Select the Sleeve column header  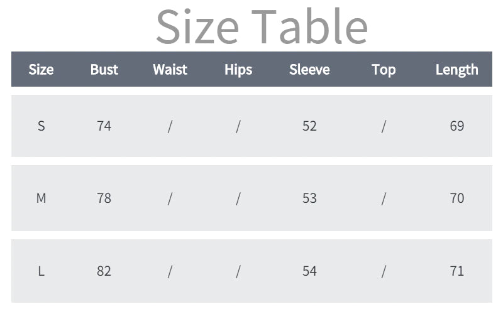coord(309,70)
